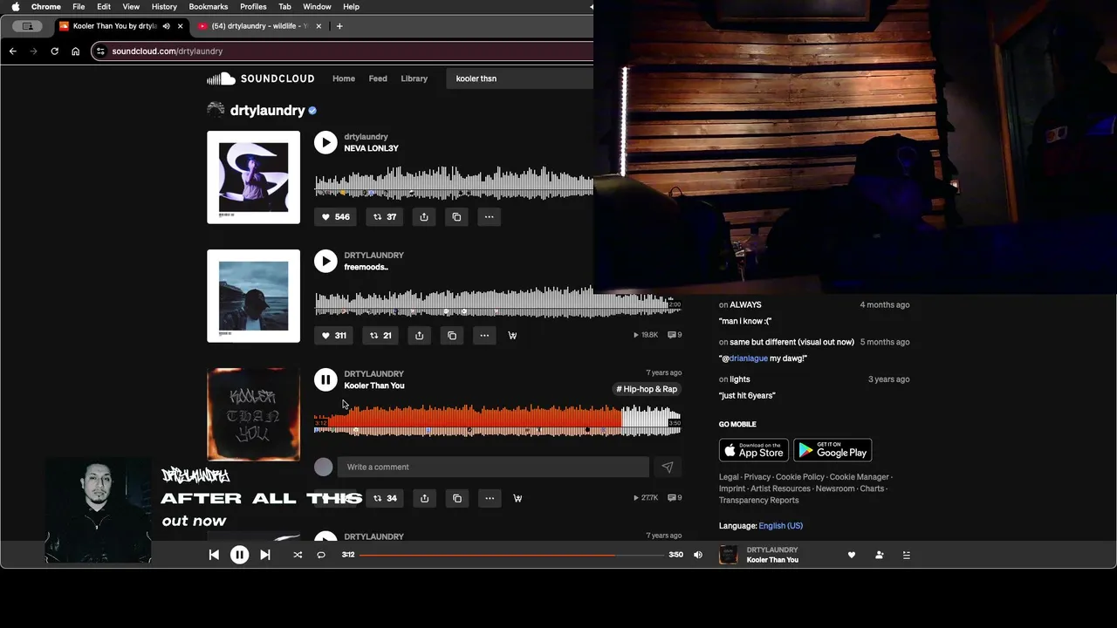This screenshot has width=1117, height=628.
Task: Open more options for freemoods..
Action: (484, 336)
